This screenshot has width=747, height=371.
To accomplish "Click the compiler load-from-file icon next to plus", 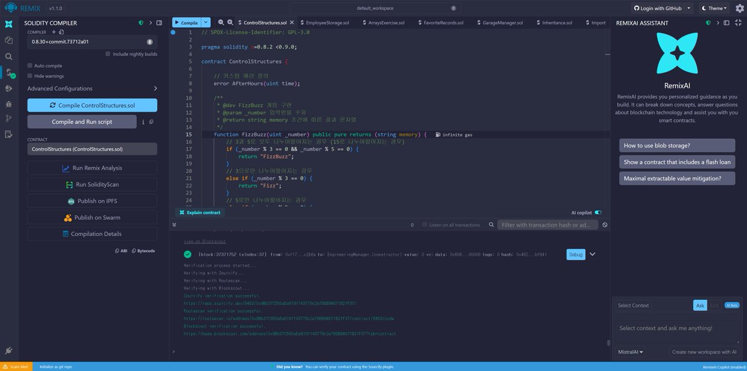I will coord(61,32).
